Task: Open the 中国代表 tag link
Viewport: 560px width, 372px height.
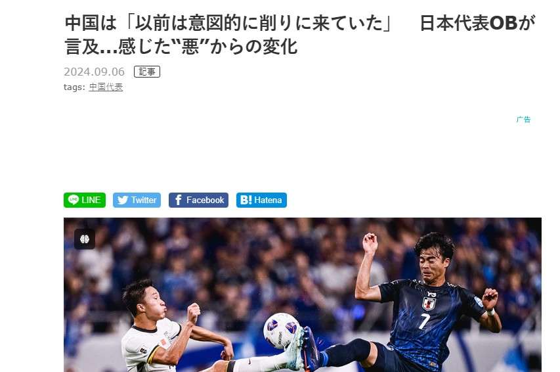Action: [106, 87]
